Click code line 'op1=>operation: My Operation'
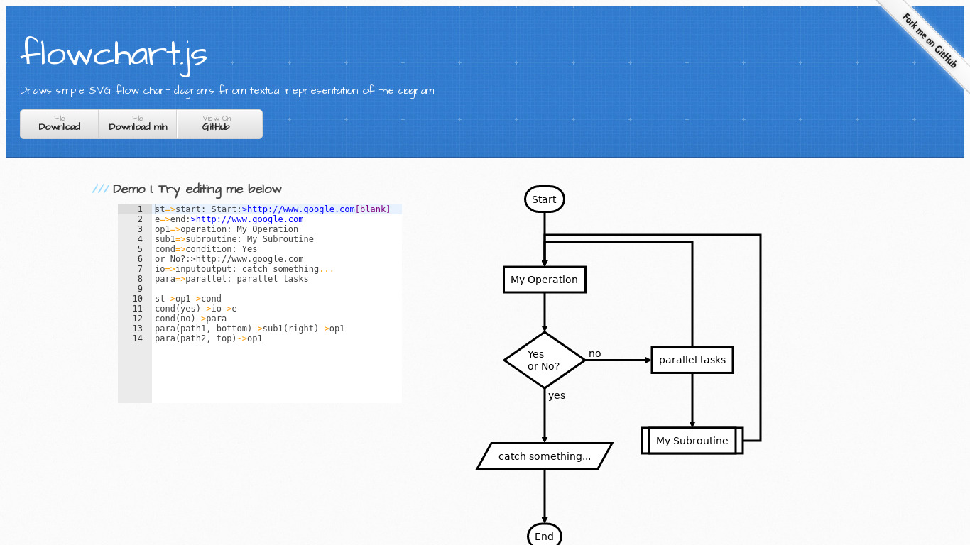 tap(227, 229)
